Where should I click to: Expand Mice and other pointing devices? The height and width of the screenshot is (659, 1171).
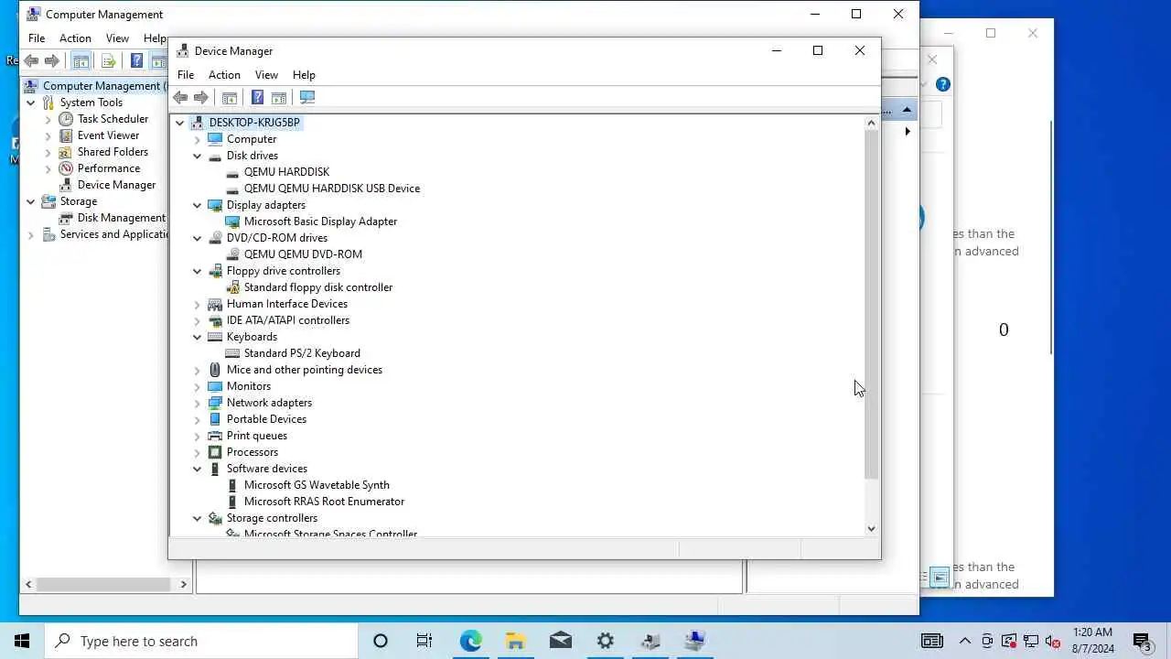[x=197, y=370]
